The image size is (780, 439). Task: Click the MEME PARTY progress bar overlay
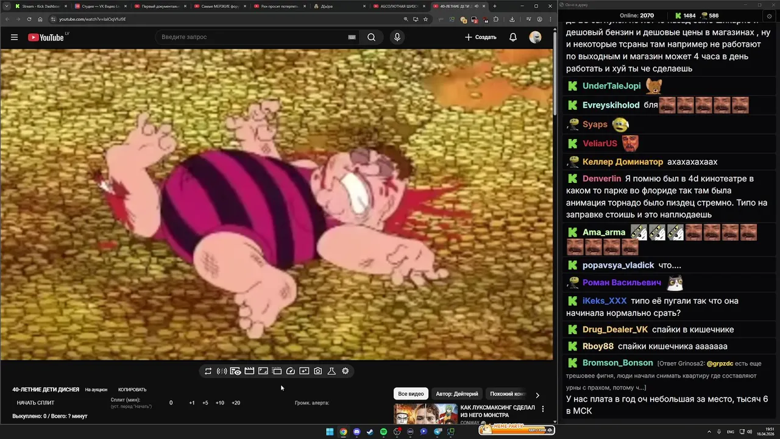pyautogui.click(x=516, y=430)
